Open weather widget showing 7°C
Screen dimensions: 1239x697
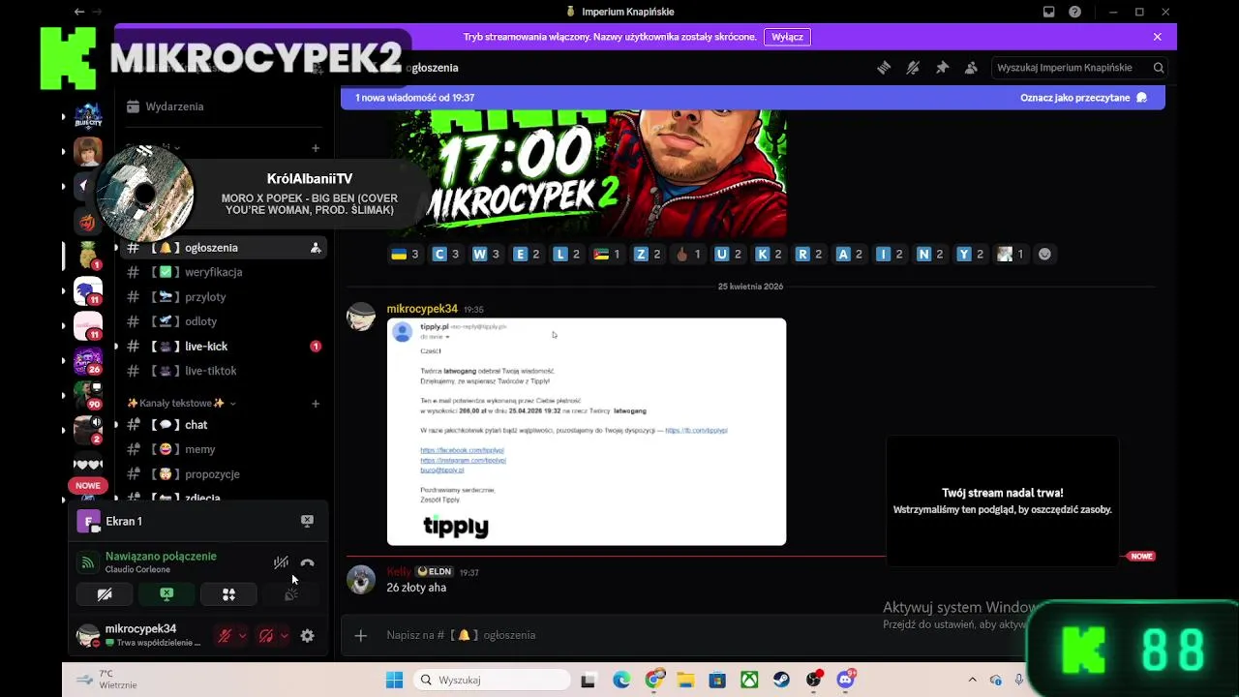coord(106,680)
